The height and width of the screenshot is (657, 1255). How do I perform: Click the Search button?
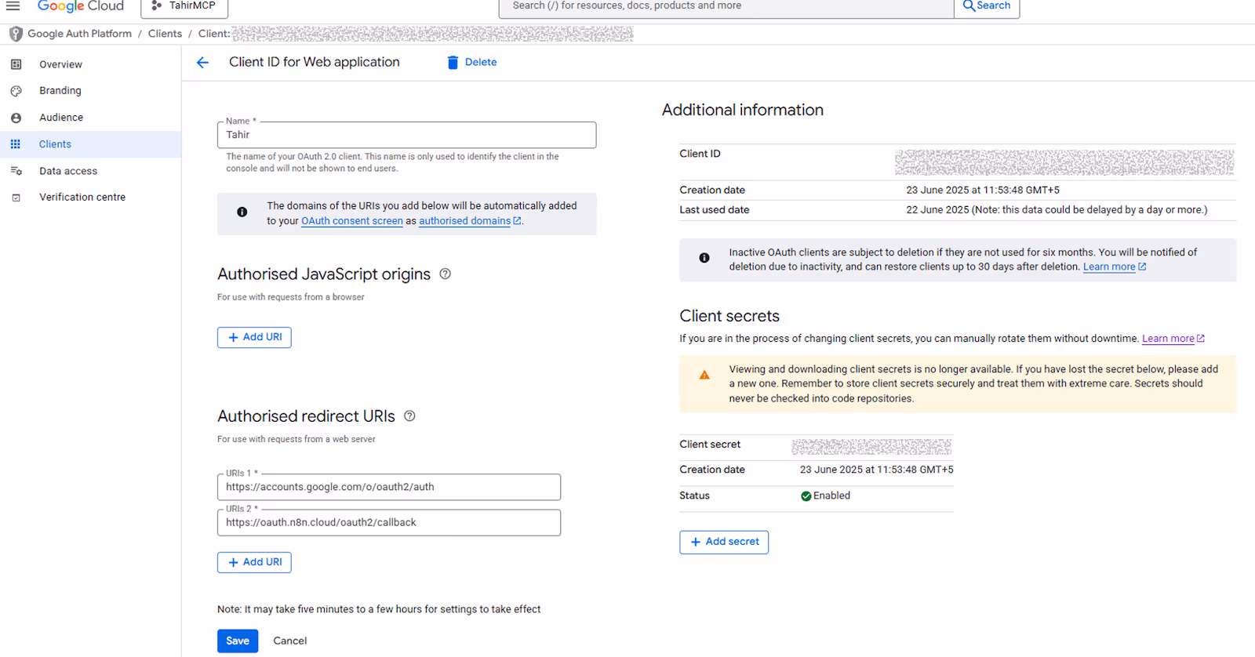click(987, 6)
